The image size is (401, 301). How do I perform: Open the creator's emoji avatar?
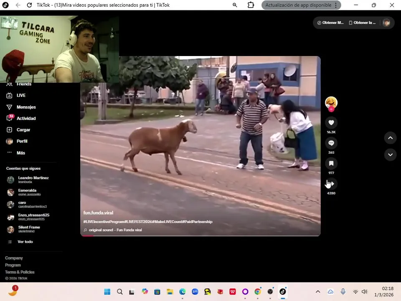pos(331,102)
